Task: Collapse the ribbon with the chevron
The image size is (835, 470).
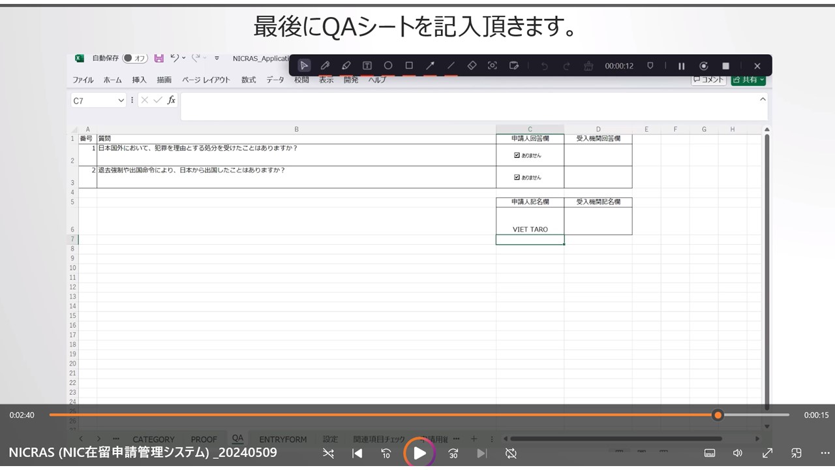Action: [762, 100]
